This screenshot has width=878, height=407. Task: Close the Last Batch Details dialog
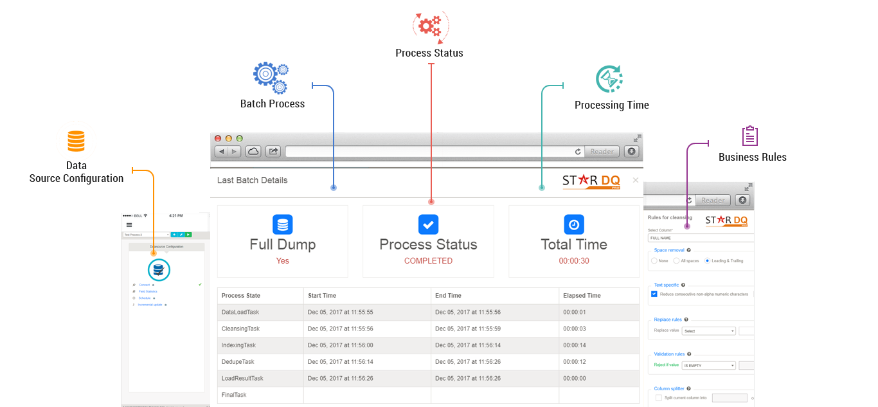[x=636, y=180]
